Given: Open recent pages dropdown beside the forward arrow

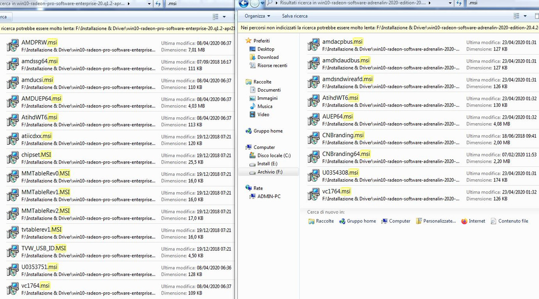Looking at the screenshot, I should click(x=262, y=3).
